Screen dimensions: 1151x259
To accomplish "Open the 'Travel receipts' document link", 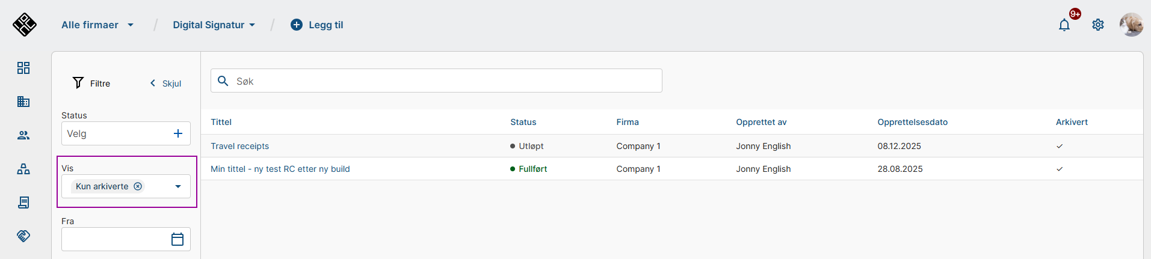I will click(239, 146).
